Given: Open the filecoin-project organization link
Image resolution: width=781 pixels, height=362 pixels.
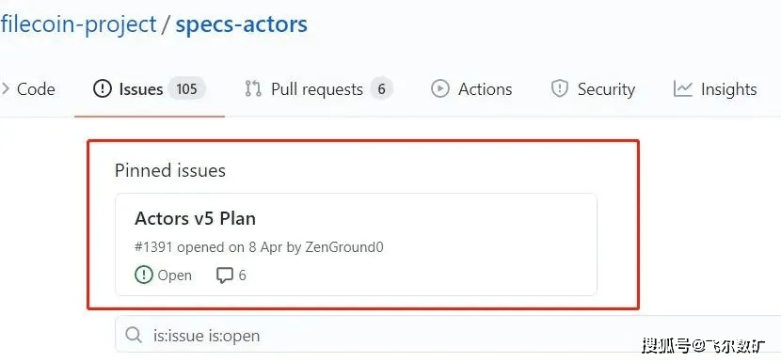Looking at the screenshot, I should click(x=78, y=24).
